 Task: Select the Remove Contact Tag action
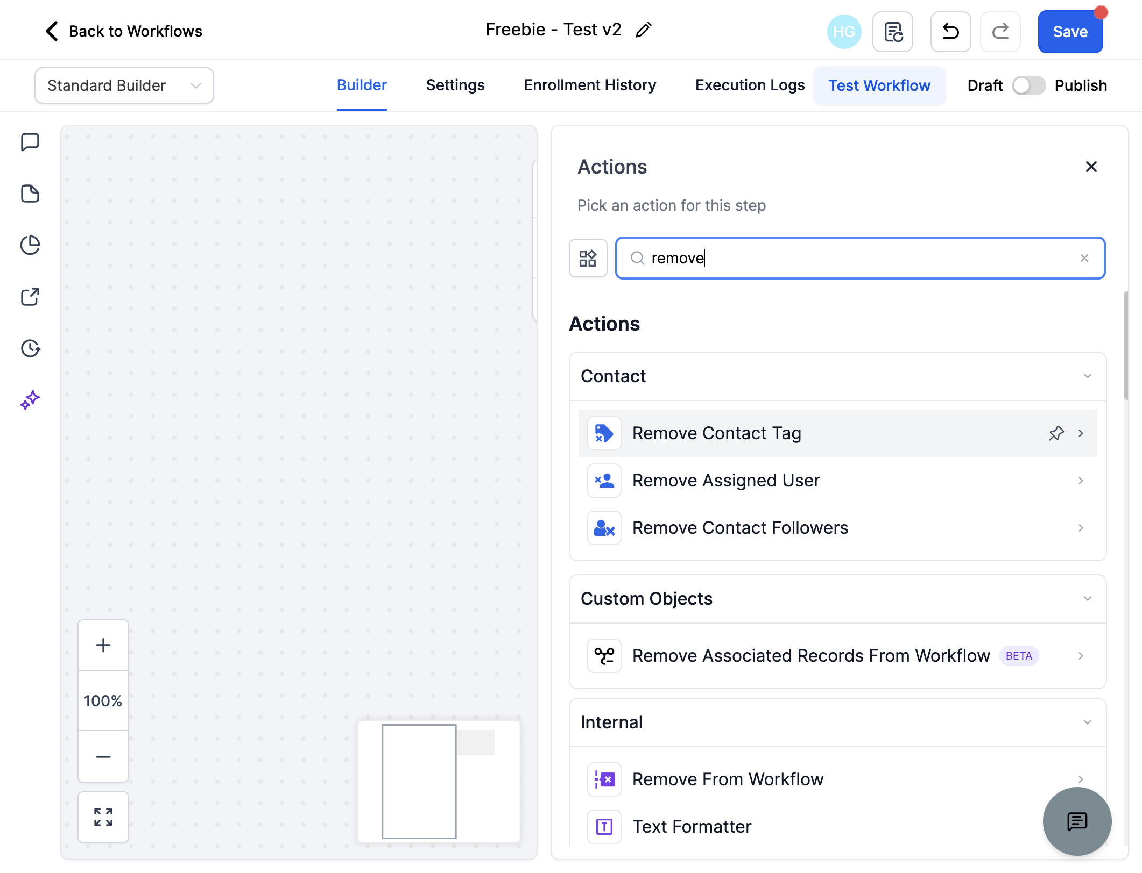click(x=837, y=433)
